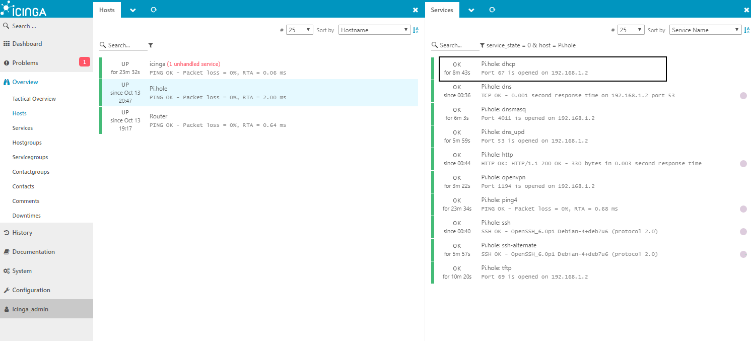Open the Problems view showing 1 issue
Image resolution: width=751 pixels, height=341 pixels.
click(x=24, y=62)
